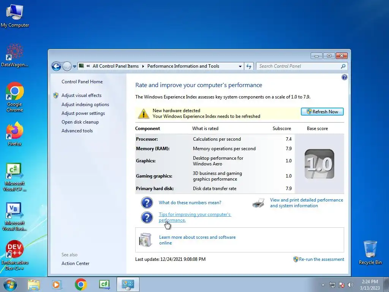Screen dimensions: 389x292
Task: Click All Control Panel Items breadcrumb
Action: pos(115,66)
